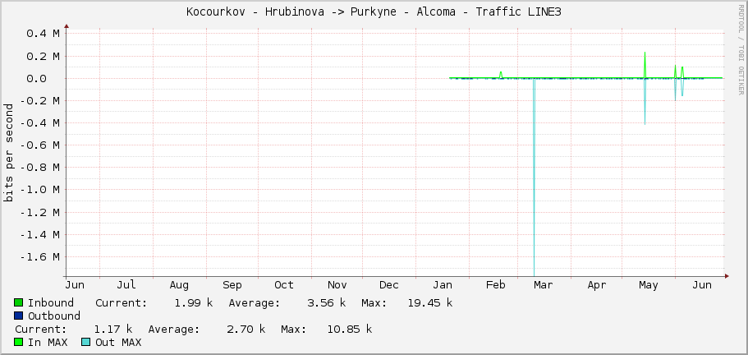Click the In MAX bright green swatch
Image resolution: width=748 pixels, height=355 pixels.
click(x=19, y=342)
